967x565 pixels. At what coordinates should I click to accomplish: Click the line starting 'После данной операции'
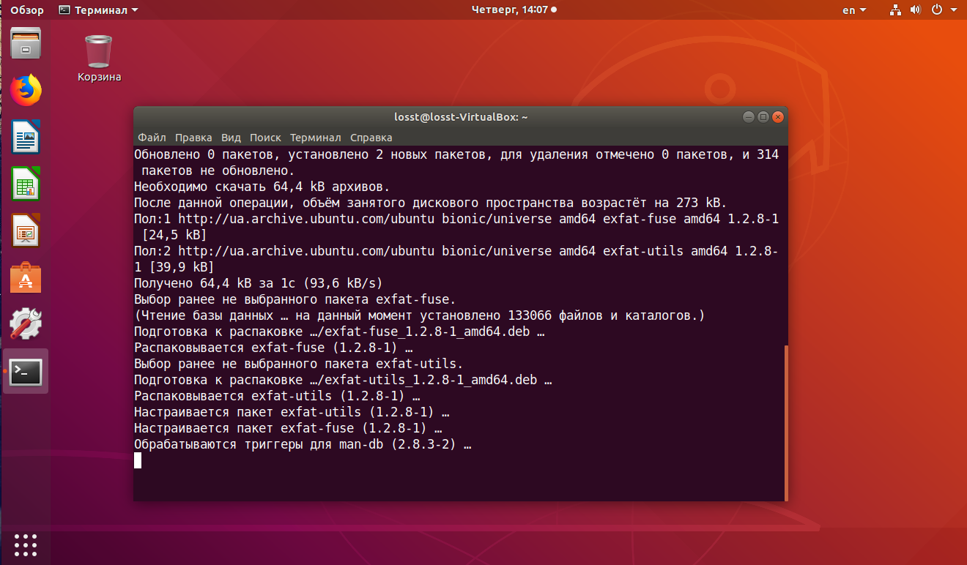[430, 203]
